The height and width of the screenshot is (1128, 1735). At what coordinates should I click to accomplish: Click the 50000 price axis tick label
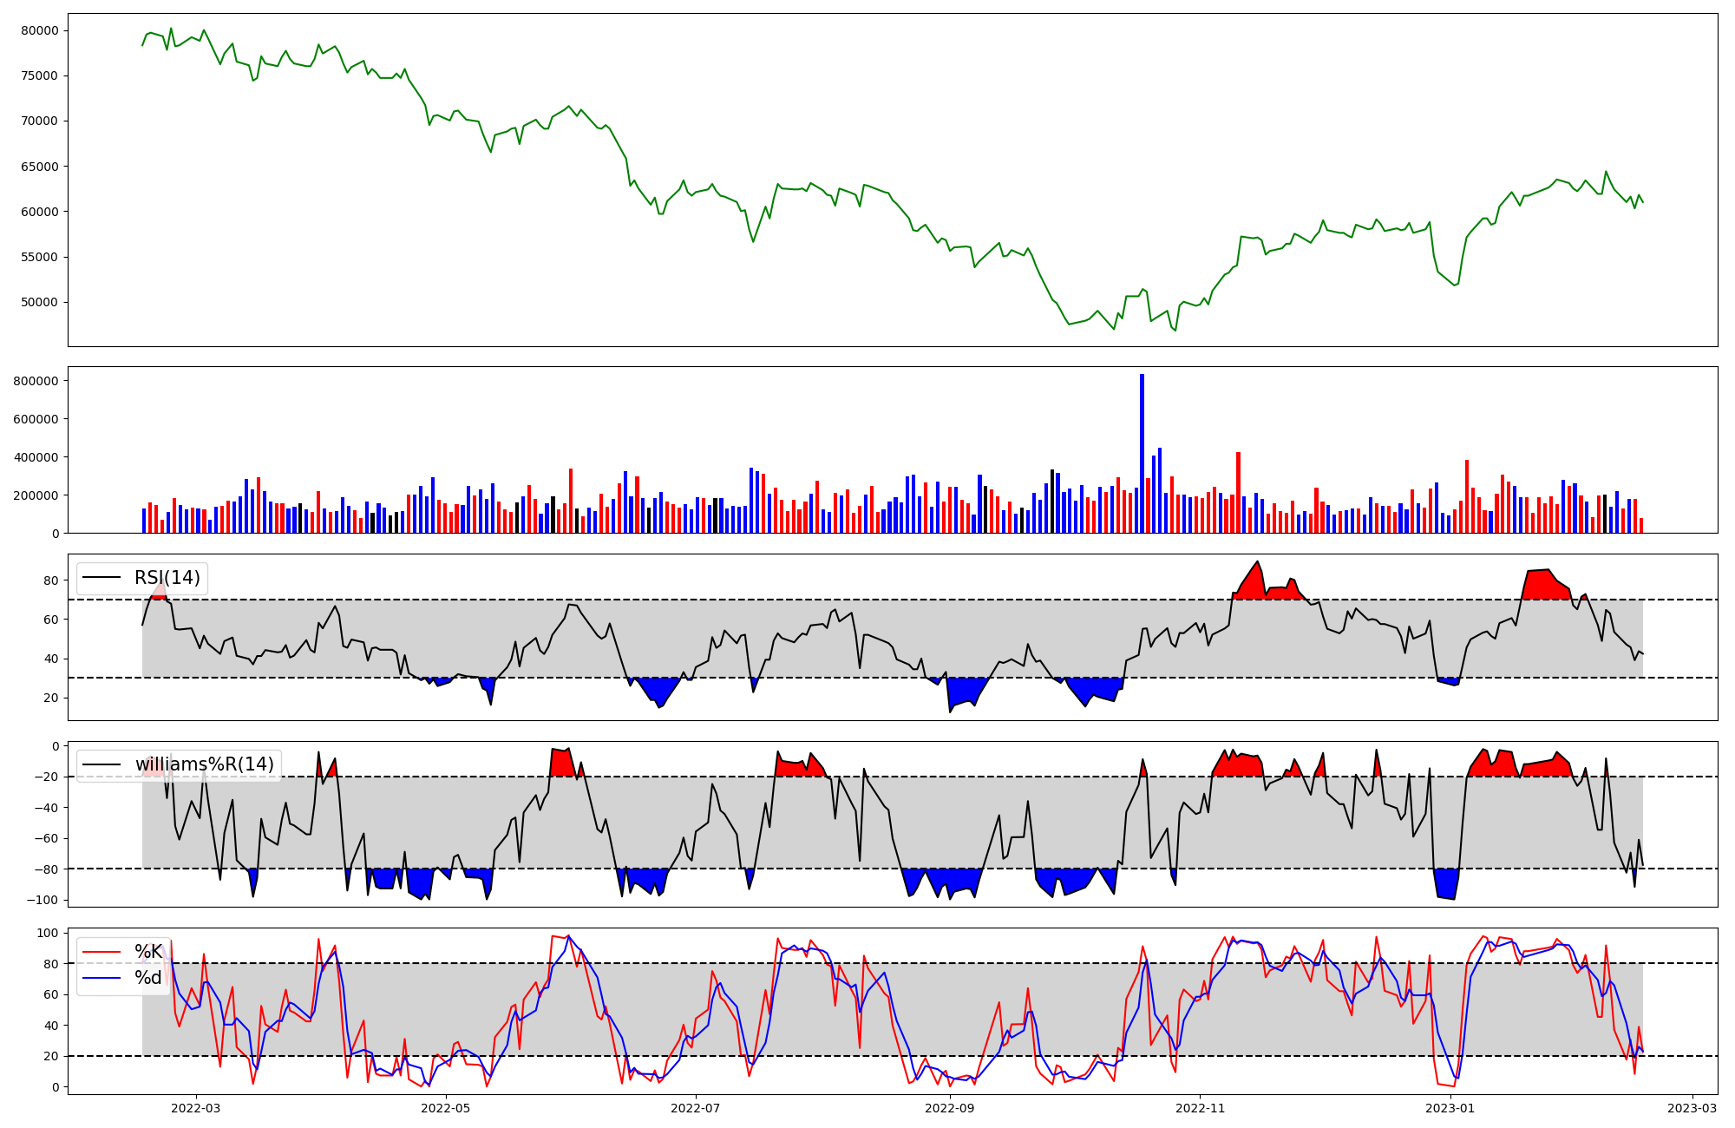tap(40, 303)
